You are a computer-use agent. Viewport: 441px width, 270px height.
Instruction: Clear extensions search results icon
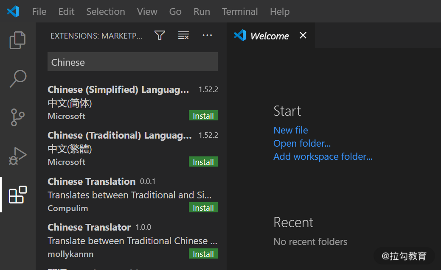tap(183, 36)
